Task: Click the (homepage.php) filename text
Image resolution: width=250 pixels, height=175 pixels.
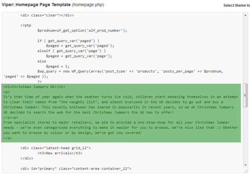Action: 88,5
